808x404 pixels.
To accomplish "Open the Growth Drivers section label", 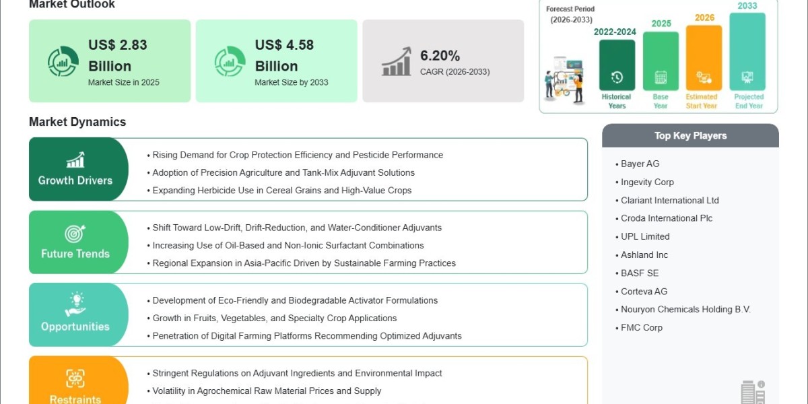I will tap(75, 180).
